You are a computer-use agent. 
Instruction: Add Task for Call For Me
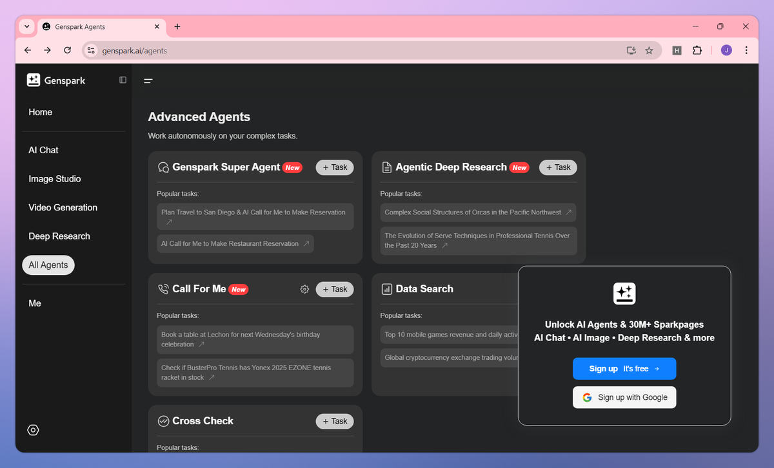tap(335, 289)
